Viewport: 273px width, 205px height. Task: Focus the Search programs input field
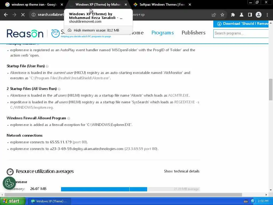[241, 33]
